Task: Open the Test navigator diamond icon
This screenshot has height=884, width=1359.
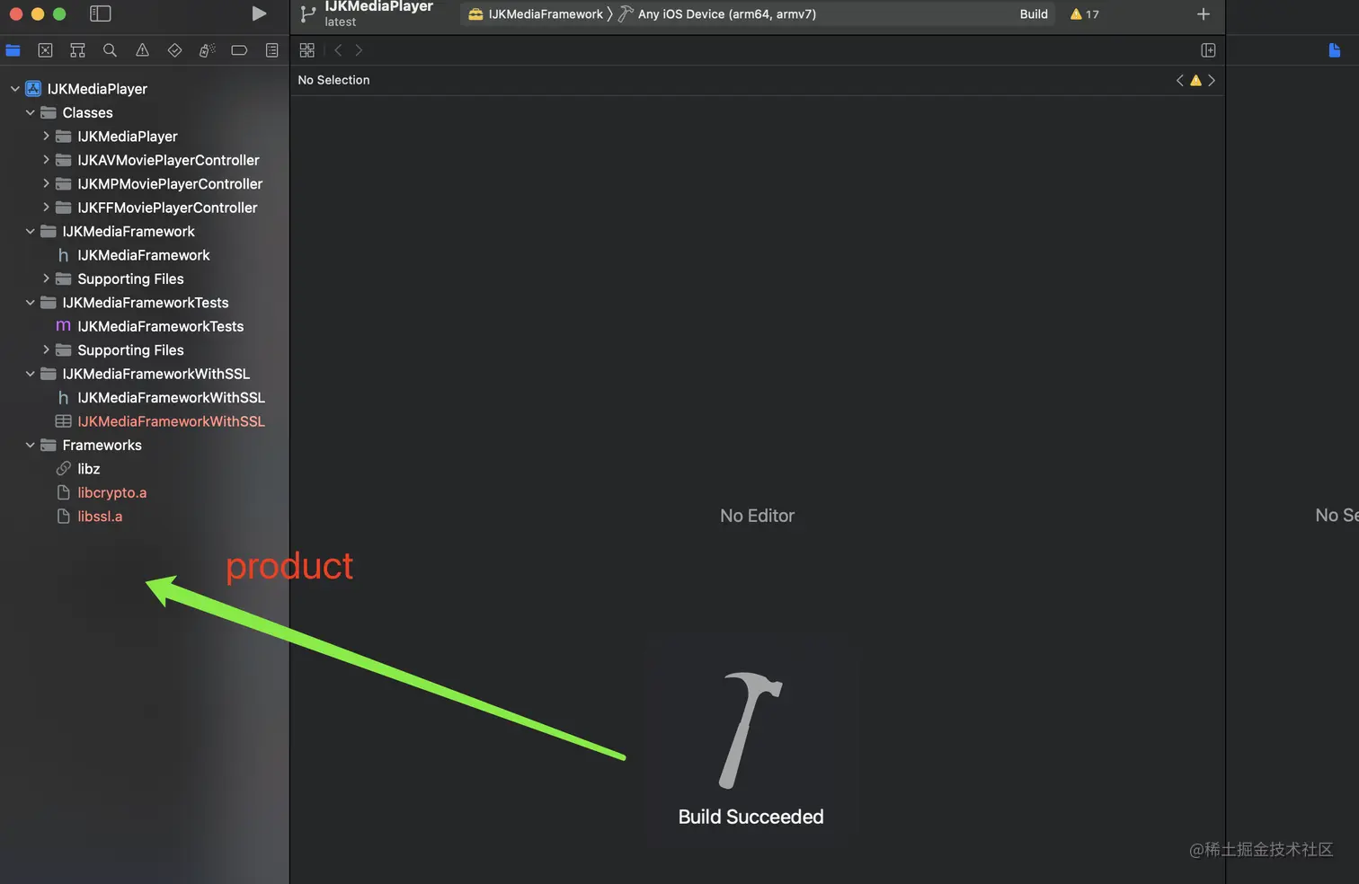Action: point(174,50)
